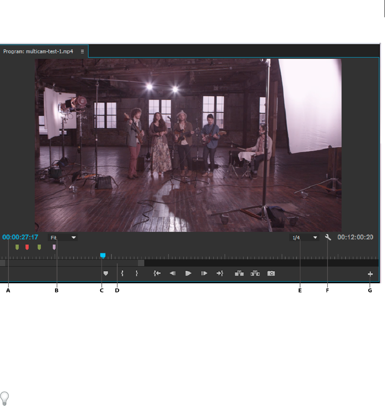This screenshot has width=385, height=406.
Task: Open the wrench Settings menu
Action: [328, 237]
